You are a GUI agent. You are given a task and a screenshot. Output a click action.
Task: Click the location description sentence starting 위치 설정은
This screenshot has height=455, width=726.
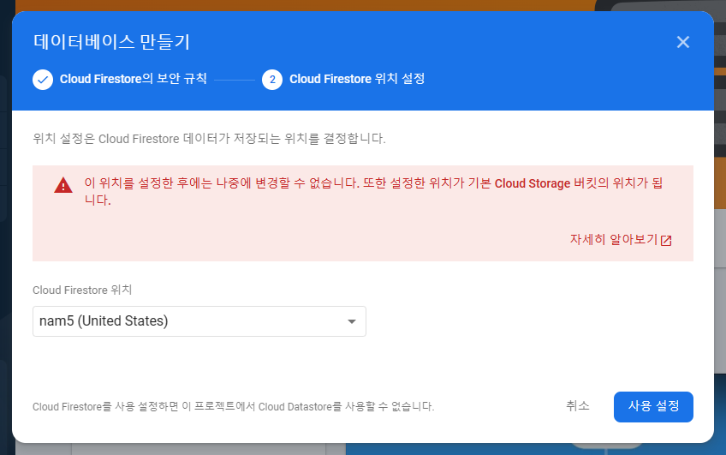(209, 139)
